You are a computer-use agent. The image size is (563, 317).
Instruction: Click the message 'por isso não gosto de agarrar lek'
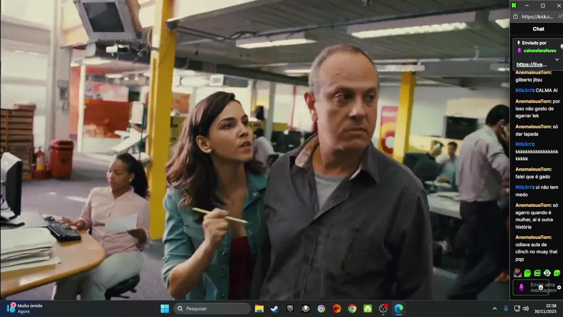[538, 108]
